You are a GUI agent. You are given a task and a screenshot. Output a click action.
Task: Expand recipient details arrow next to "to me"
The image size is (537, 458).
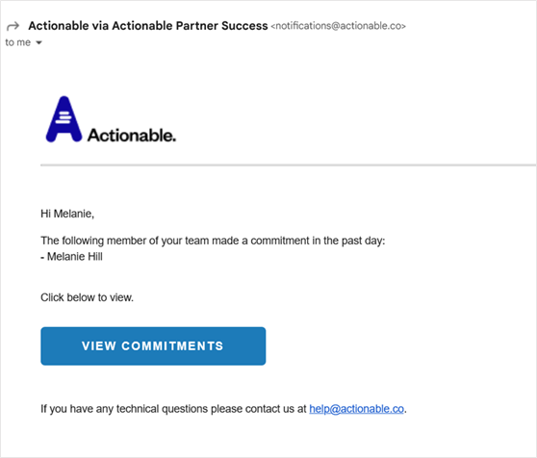[38, 42]
